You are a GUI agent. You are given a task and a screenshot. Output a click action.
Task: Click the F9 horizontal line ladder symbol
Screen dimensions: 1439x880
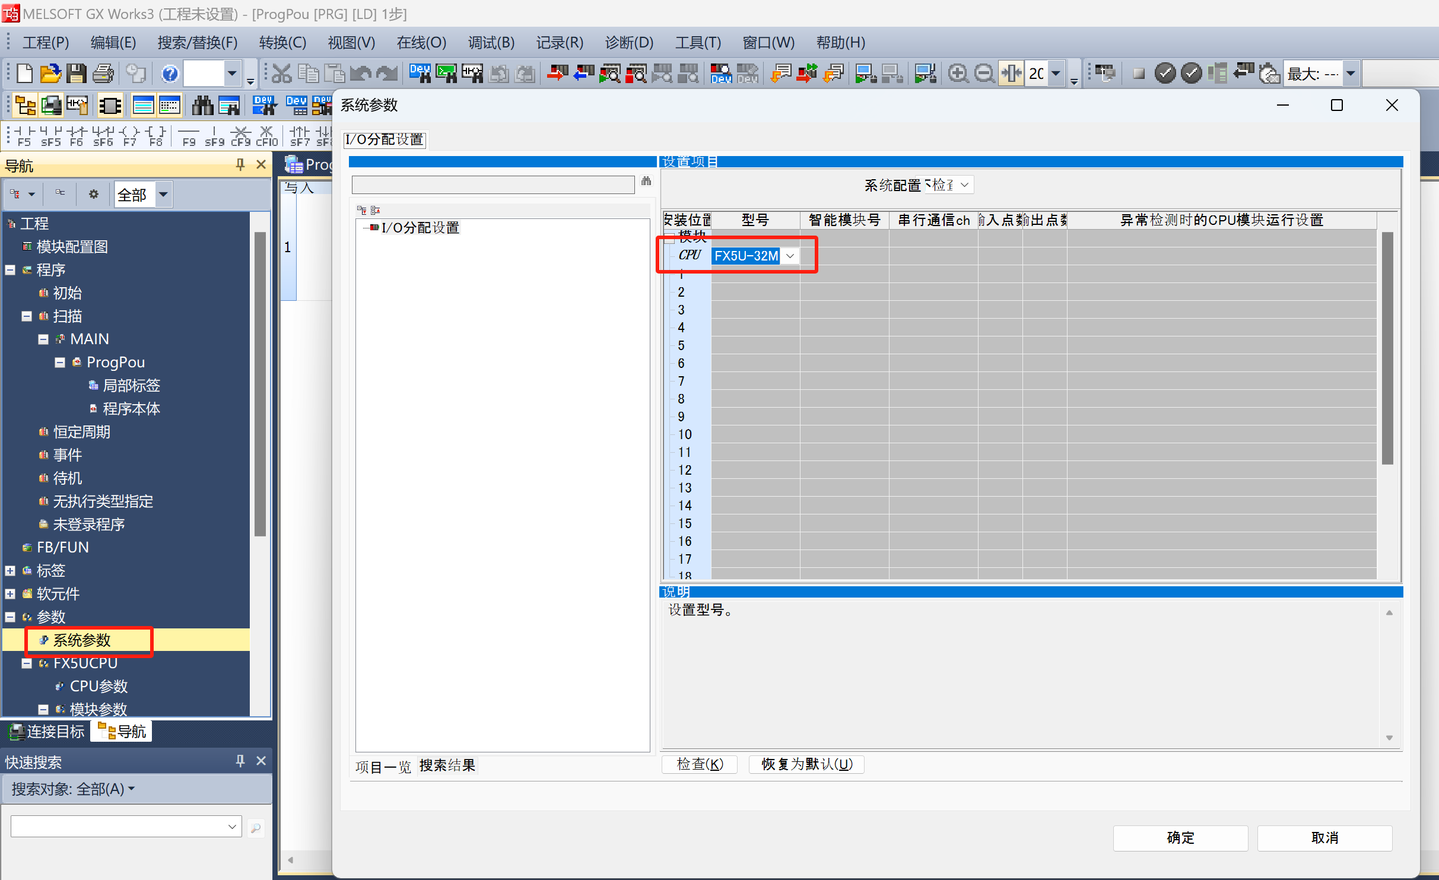pos(189,136)
